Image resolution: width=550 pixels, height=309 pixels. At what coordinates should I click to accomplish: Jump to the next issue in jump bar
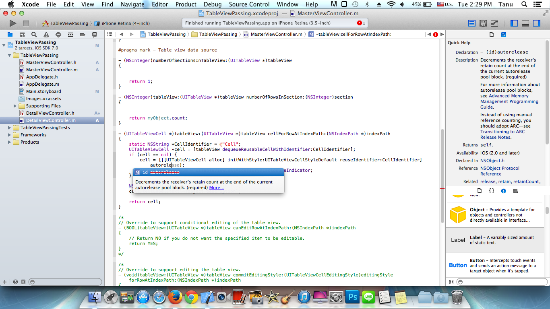(x=442, y=35)
